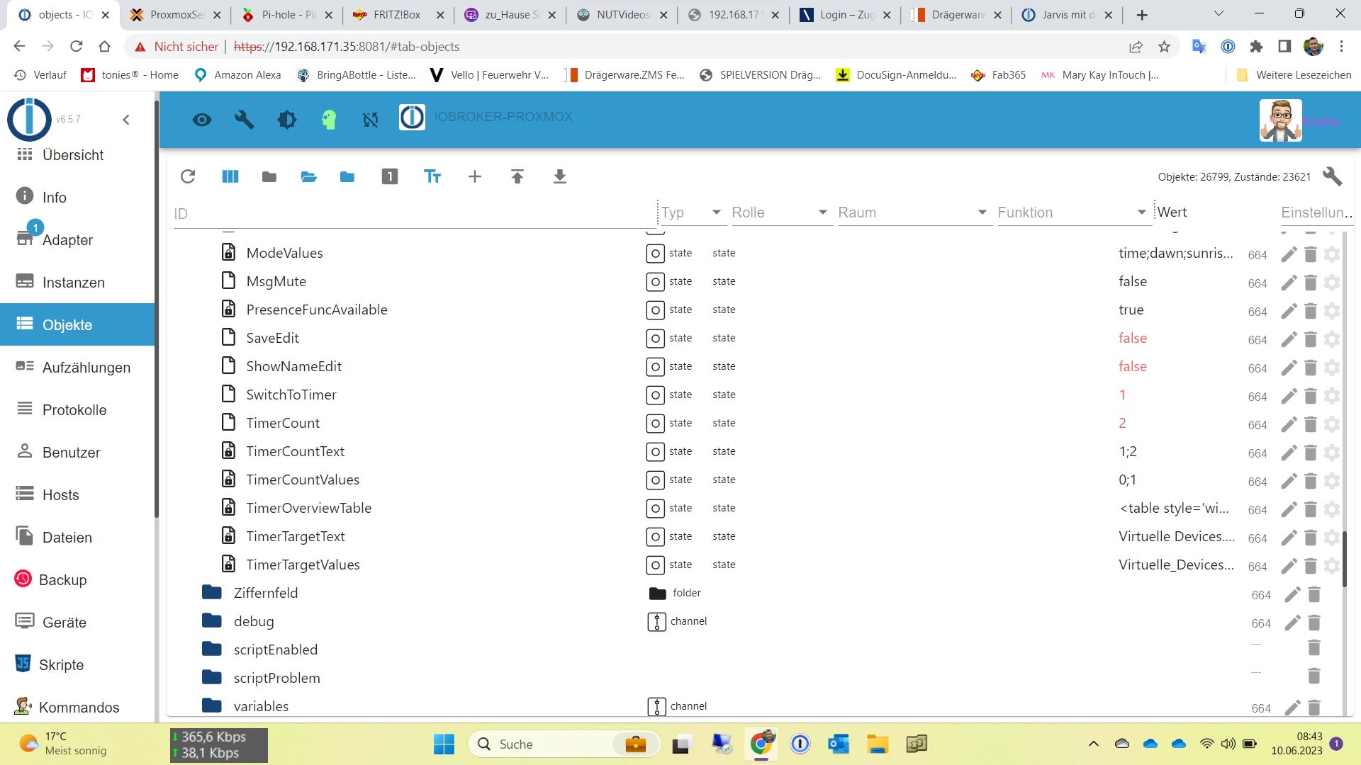Add a new object with the plus icon
Screen dimensions: 1361x765
tap(474, 176)
